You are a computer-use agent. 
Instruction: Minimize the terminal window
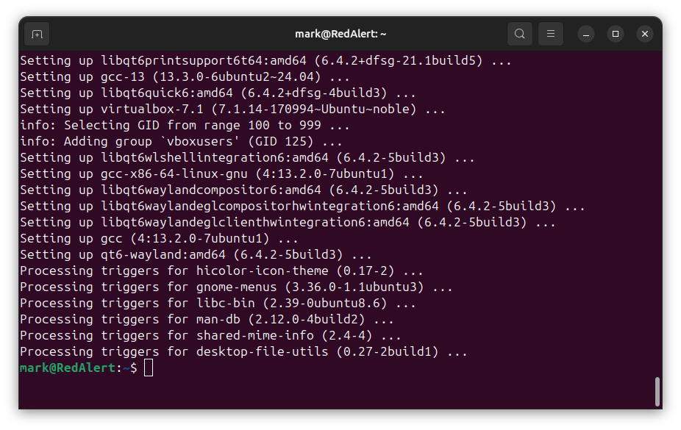(586, 34)
